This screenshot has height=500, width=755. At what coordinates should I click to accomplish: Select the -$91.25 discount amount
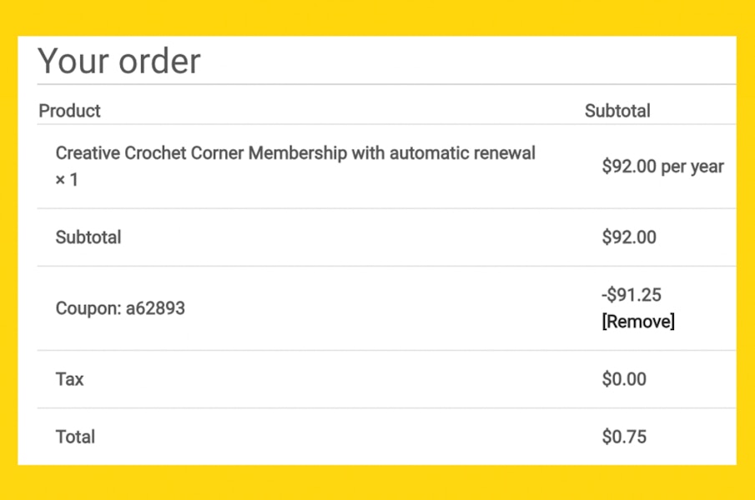click(x=632, y=295)
